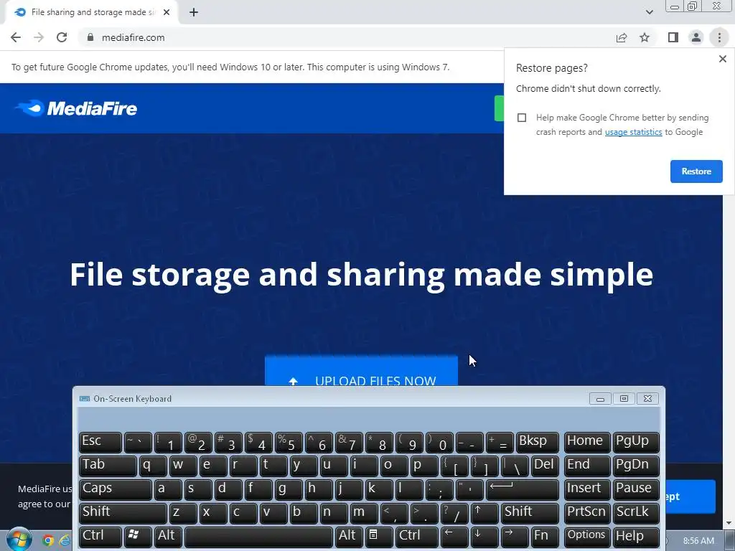The image size is (735, 551).
Task: Check the crash reports checkbox
Action: [522, 118]
